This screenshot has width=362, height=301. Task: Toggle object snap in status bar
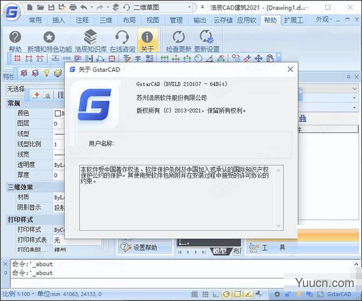click(237, 294)
